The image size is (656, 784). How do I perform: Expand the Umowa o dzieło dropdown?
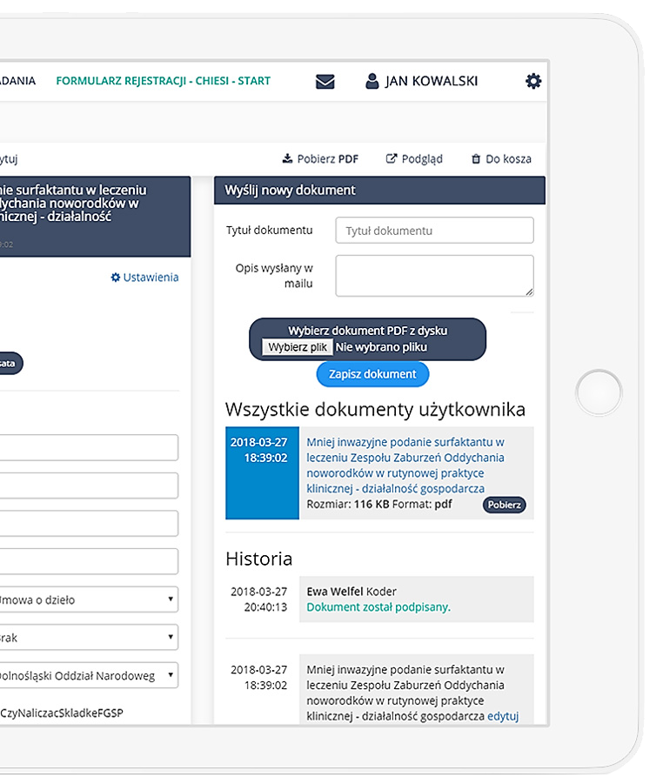[87, 600]
